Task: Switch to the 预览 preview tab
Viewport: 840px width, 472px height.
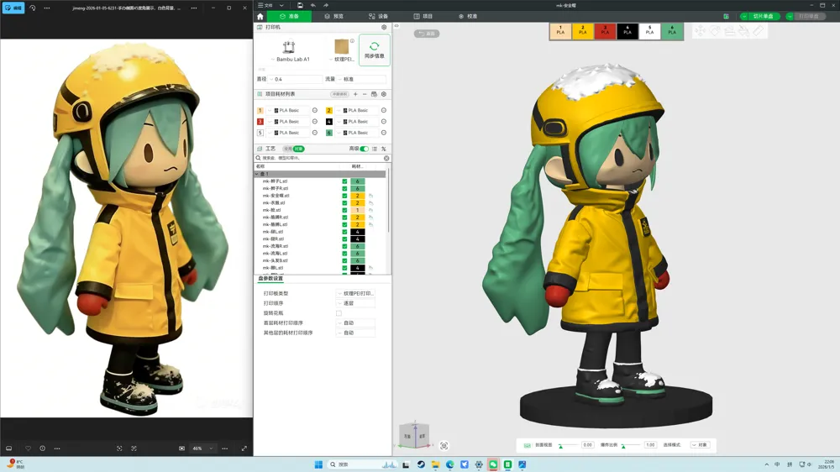Action: click(x=333, y=16)
